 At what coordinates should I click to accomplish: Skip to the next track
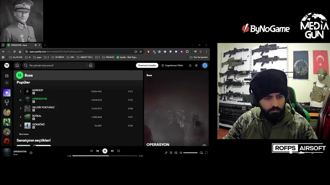[x=112, y=151]
